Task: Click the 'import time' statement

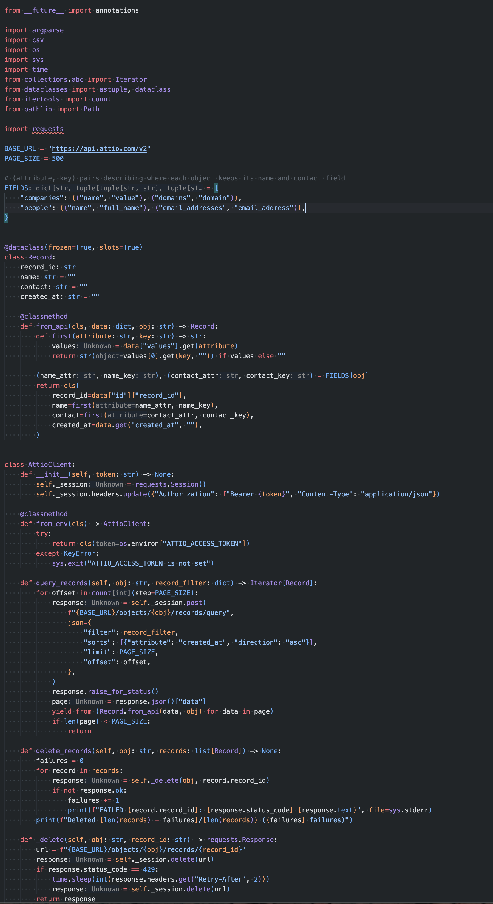Action: [x=26, y=69]
